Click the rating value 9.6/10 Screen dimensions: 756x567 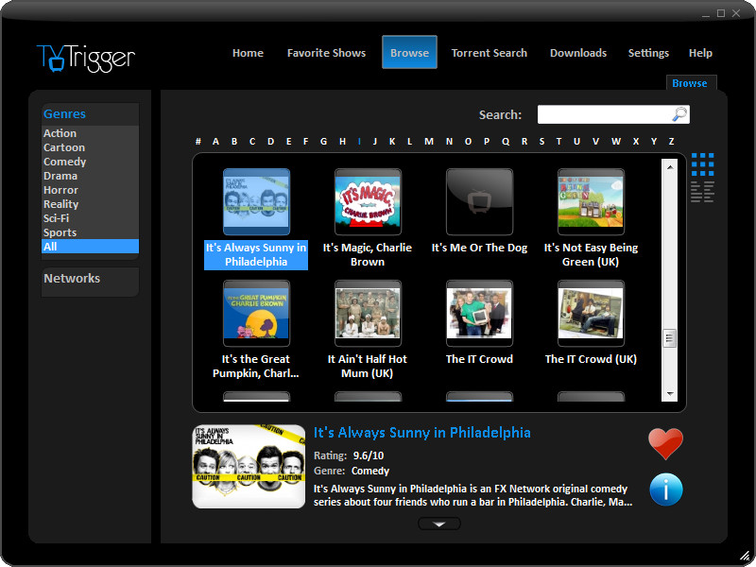(369, 455)
